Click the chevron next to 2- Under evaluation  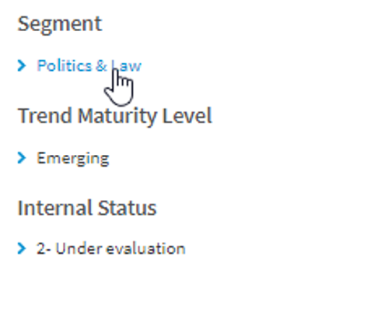click(22, 248)
